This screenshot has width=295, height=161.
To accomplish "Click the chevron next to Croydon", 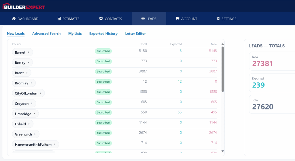I will tap(32, 103).
